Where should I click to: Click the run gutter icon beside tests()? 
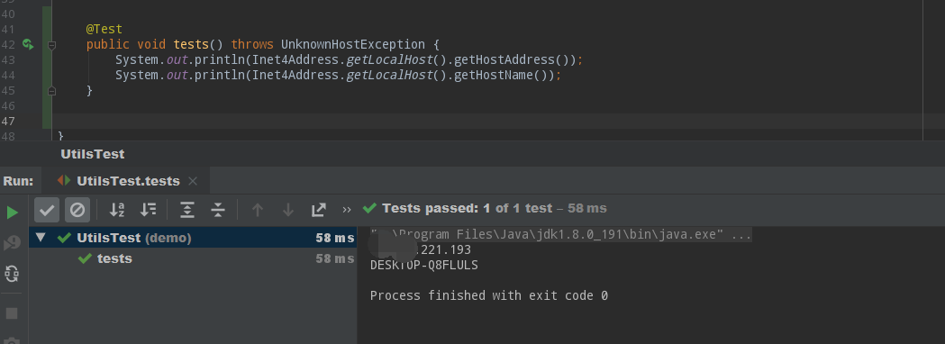[28, 44]
